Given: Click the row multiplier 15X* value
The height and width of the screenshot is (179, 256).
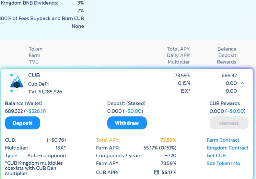Looking at the screenshot, I should (x=185, y=91).
